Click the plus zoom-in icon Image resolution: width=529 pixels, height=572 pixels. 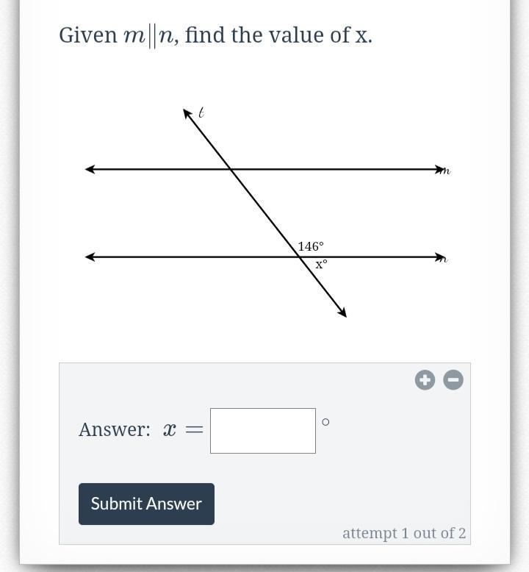coord(425,380)
